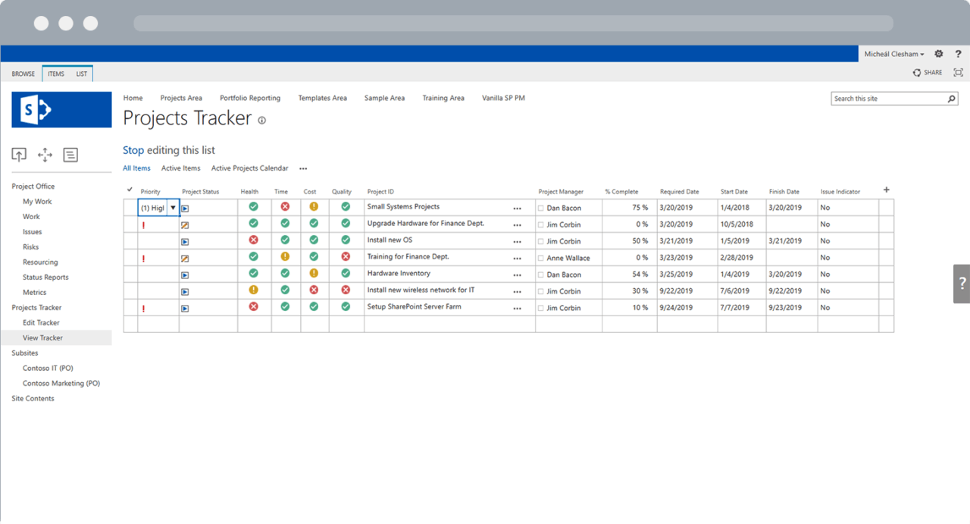Click the Help question mark icon
Image resolution: width=970 pixels, height=524 pixels.
(958, 54)
